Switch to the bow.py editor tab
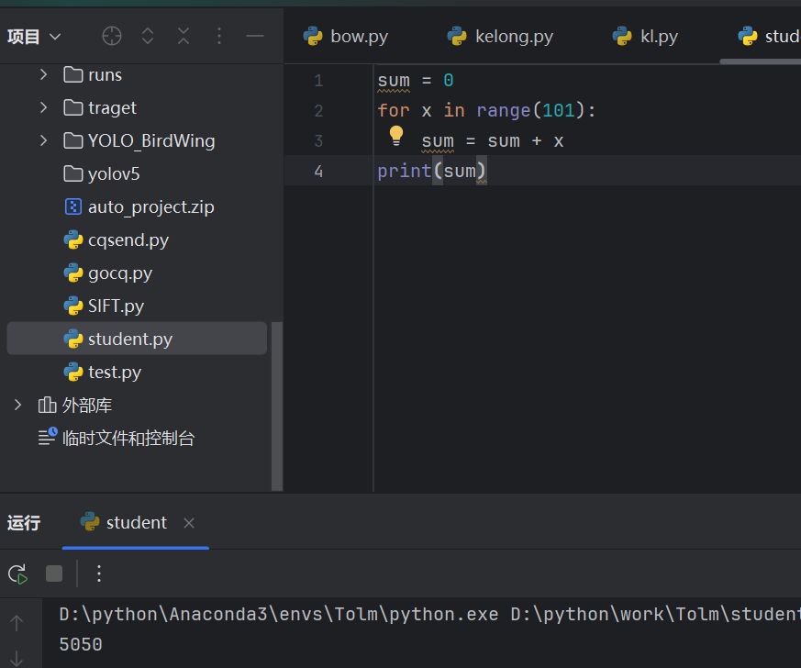This screenshot has width=801, height=668. coord(347,36)
